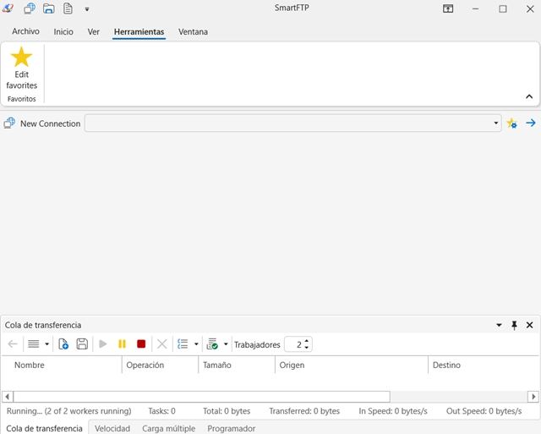Click the favorites star with gear icon
This screenshot has width=541, height=434.
511,124
